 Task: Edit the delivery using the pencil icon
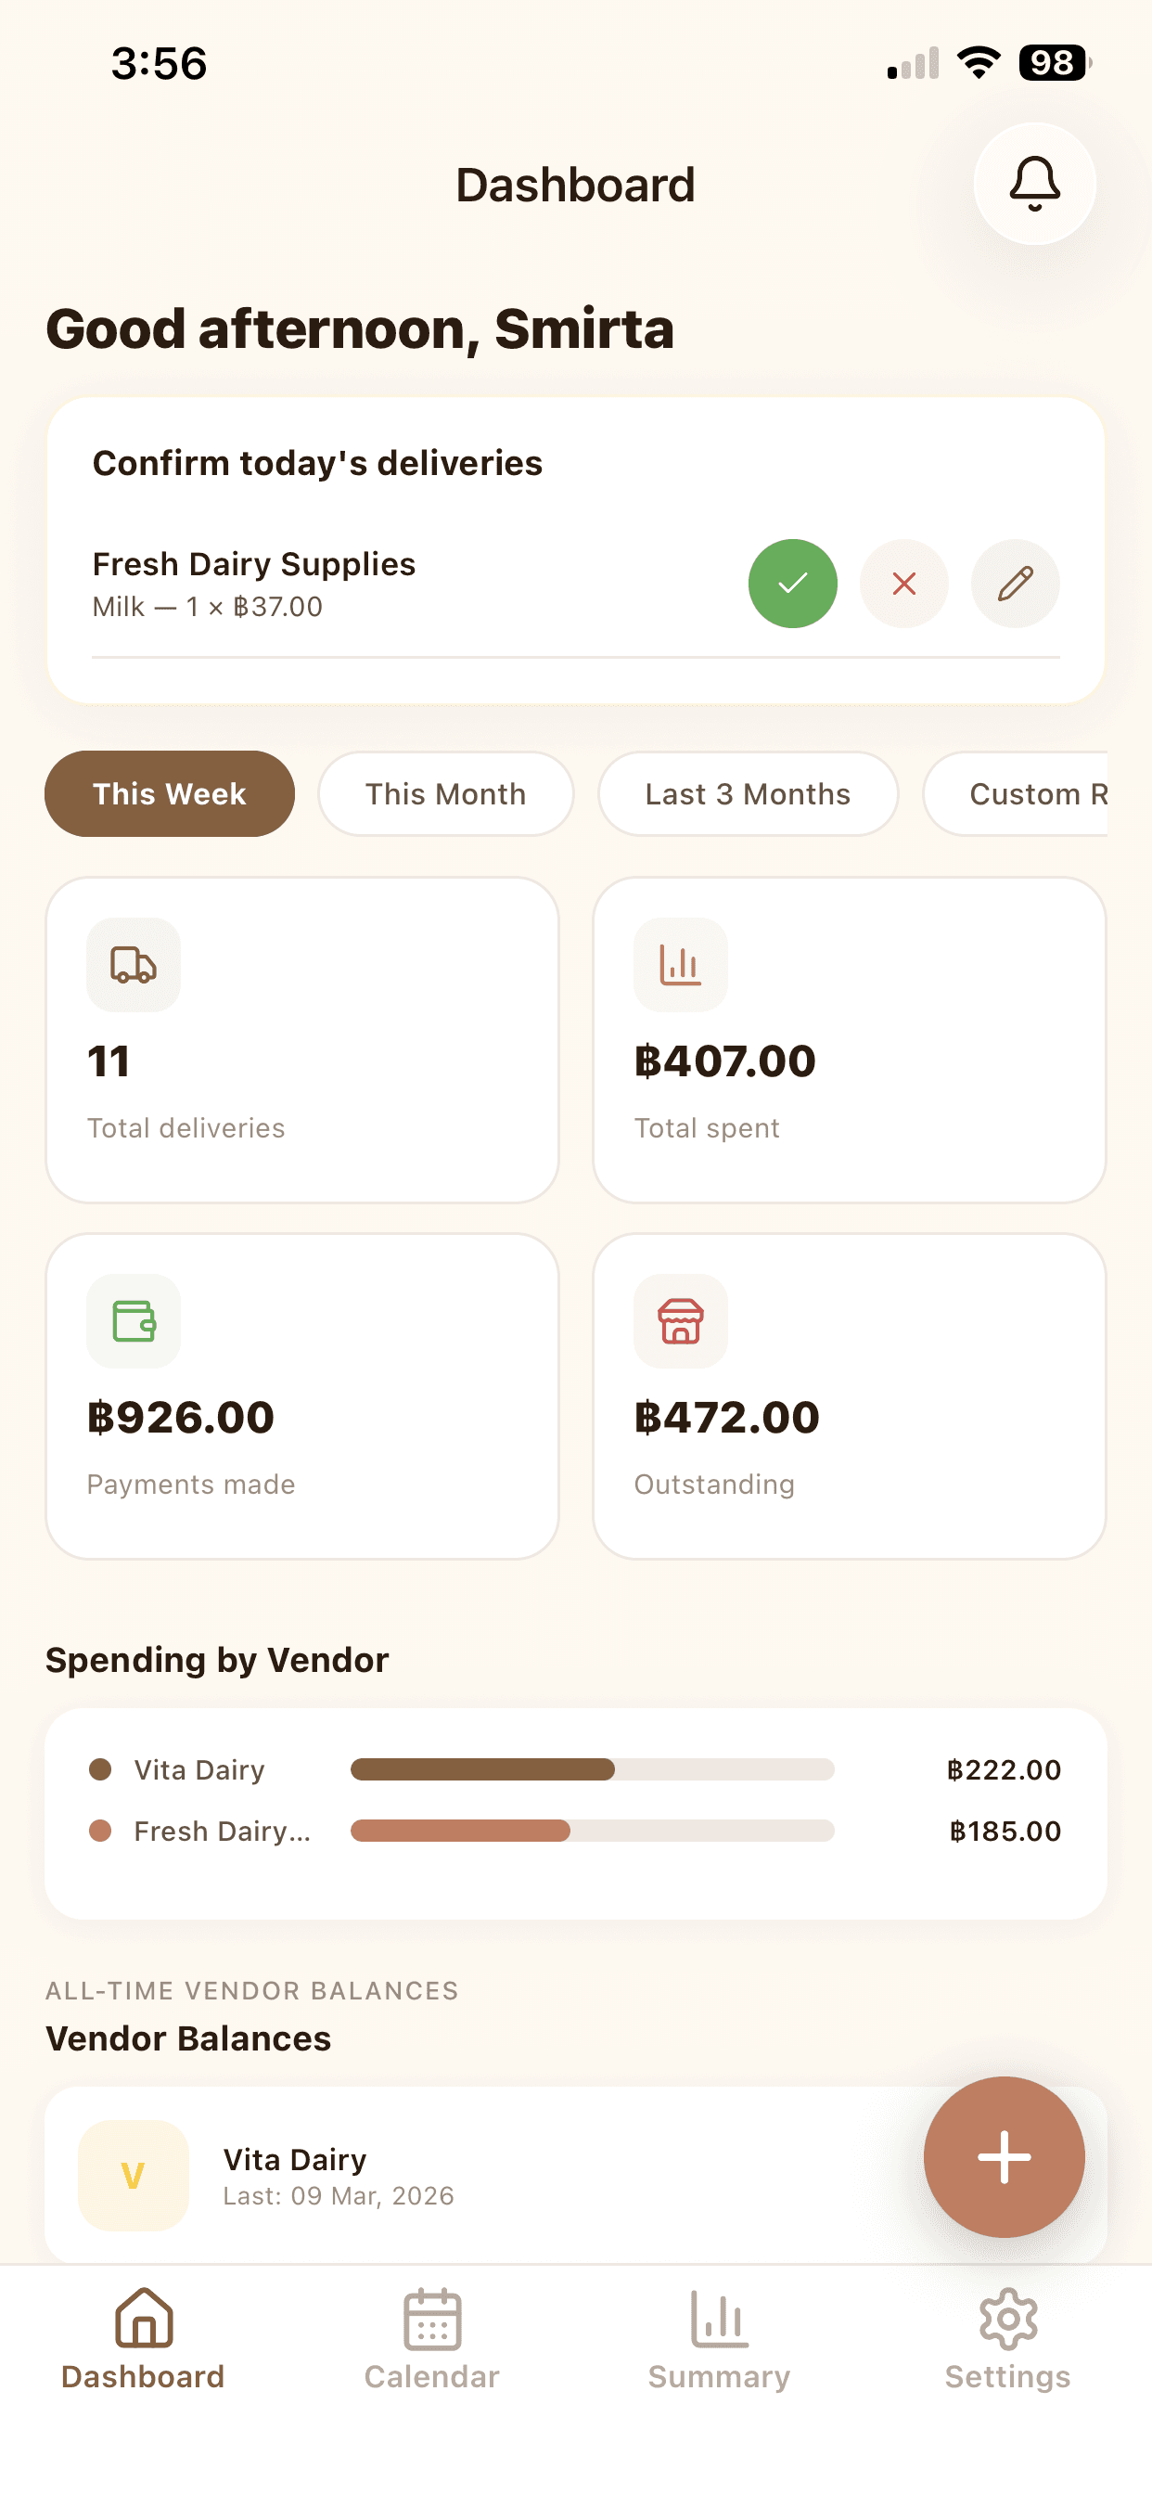[1015, 583]
